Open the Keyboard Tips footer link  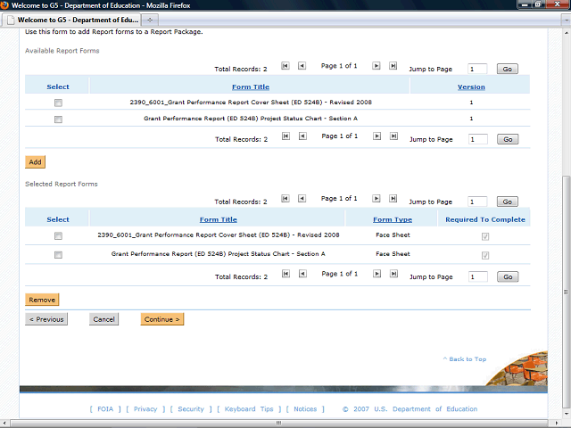[249, 409]
